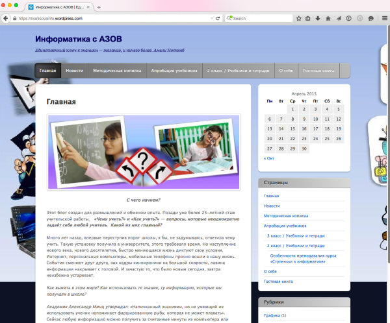Reload the page with refresh icon
Viewport: 390px width, 323px height.
pos(218,18)
